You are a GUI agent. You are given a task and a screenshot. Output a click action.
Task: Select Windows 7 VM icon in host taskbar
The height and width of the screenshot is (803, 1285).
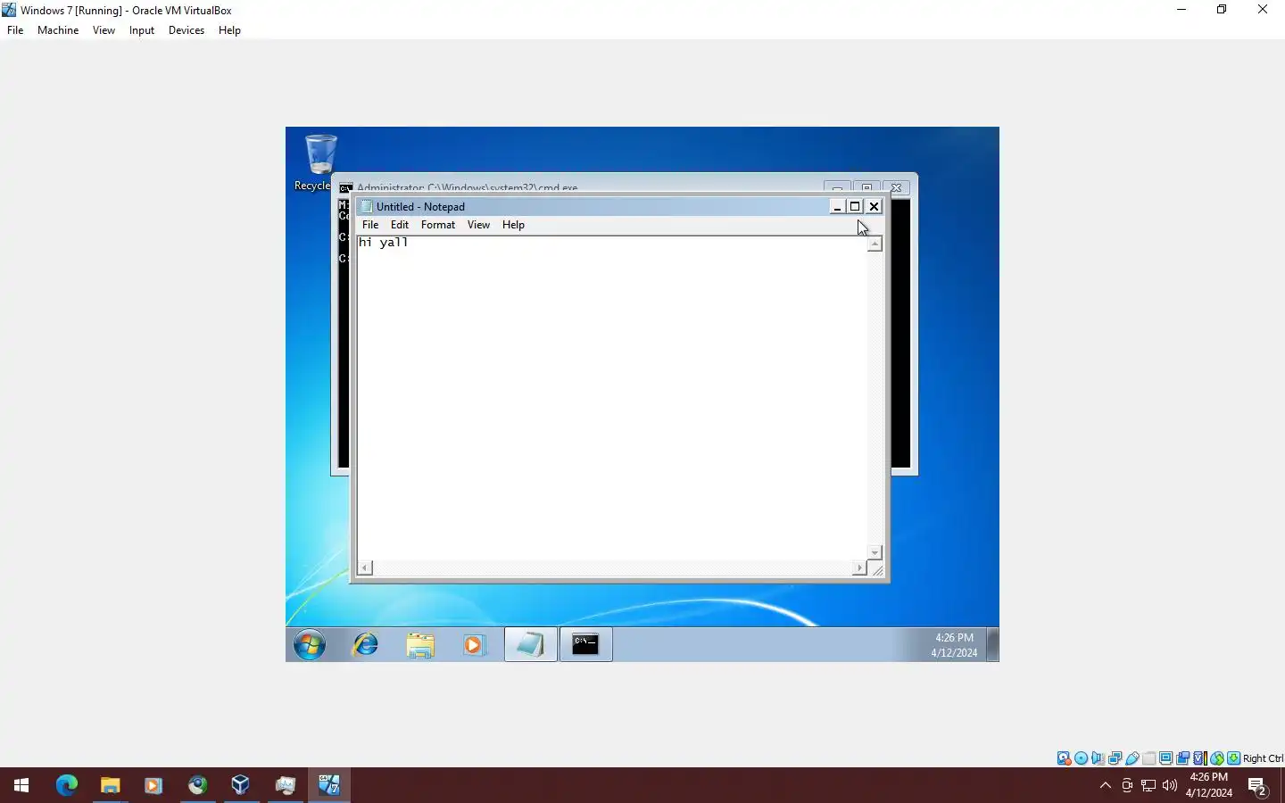(329, 785)
